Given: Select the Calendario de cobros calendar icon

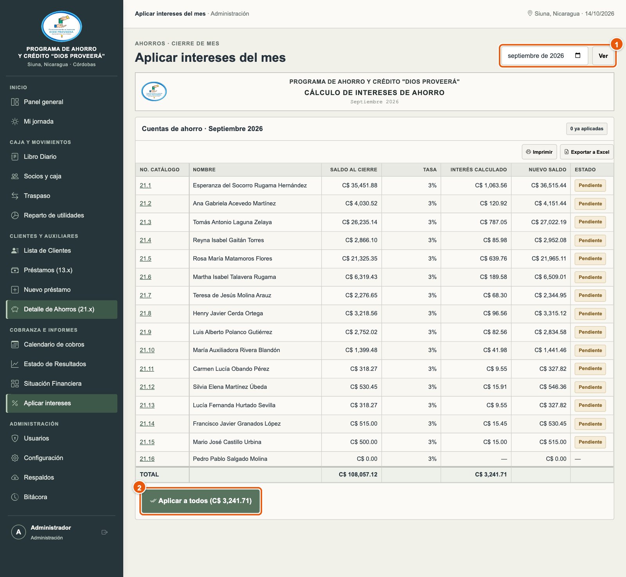Looking at the screenshot, I should (x=15, y=345).
